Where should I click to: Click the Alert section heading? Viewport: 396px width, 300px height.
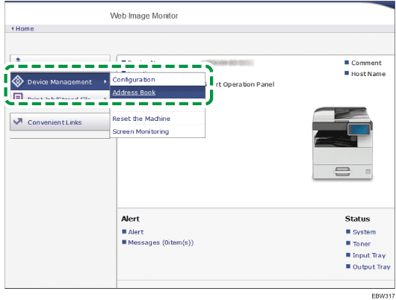[x=130, y=219]
